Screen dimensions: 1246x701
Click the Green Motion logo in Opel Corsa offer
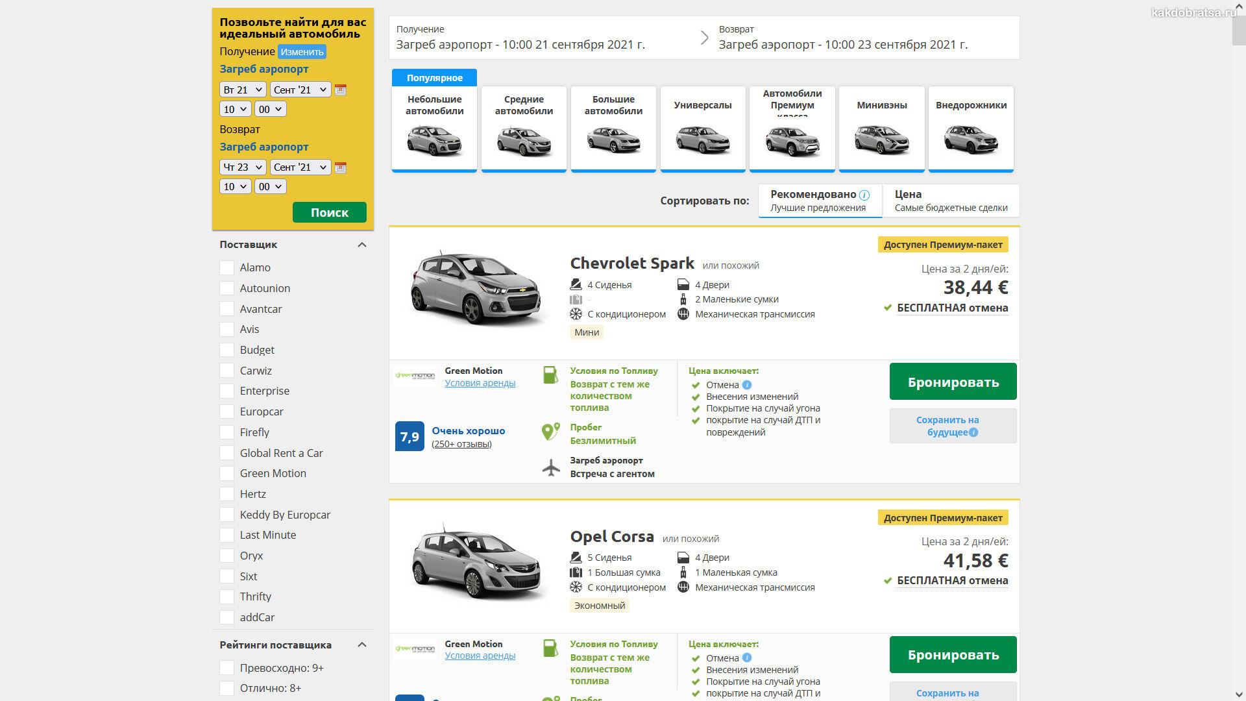click(x=415, y=648)
